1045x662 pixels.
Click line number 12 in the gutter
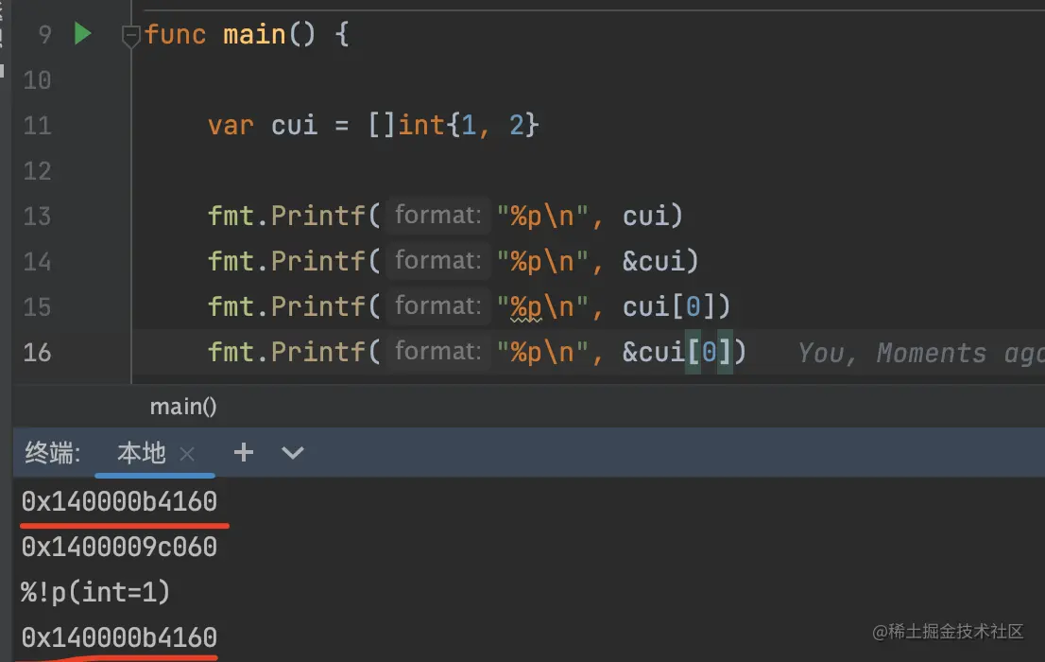click(38, 171)
